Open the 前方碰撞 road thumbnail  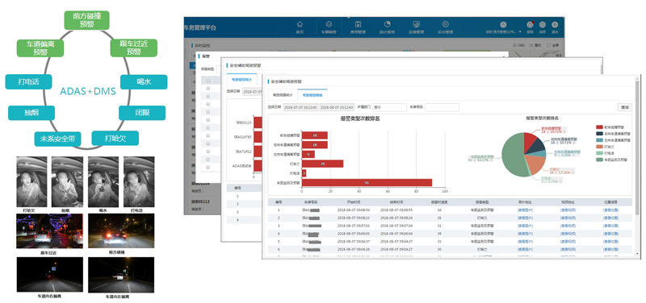click(121, 231)
